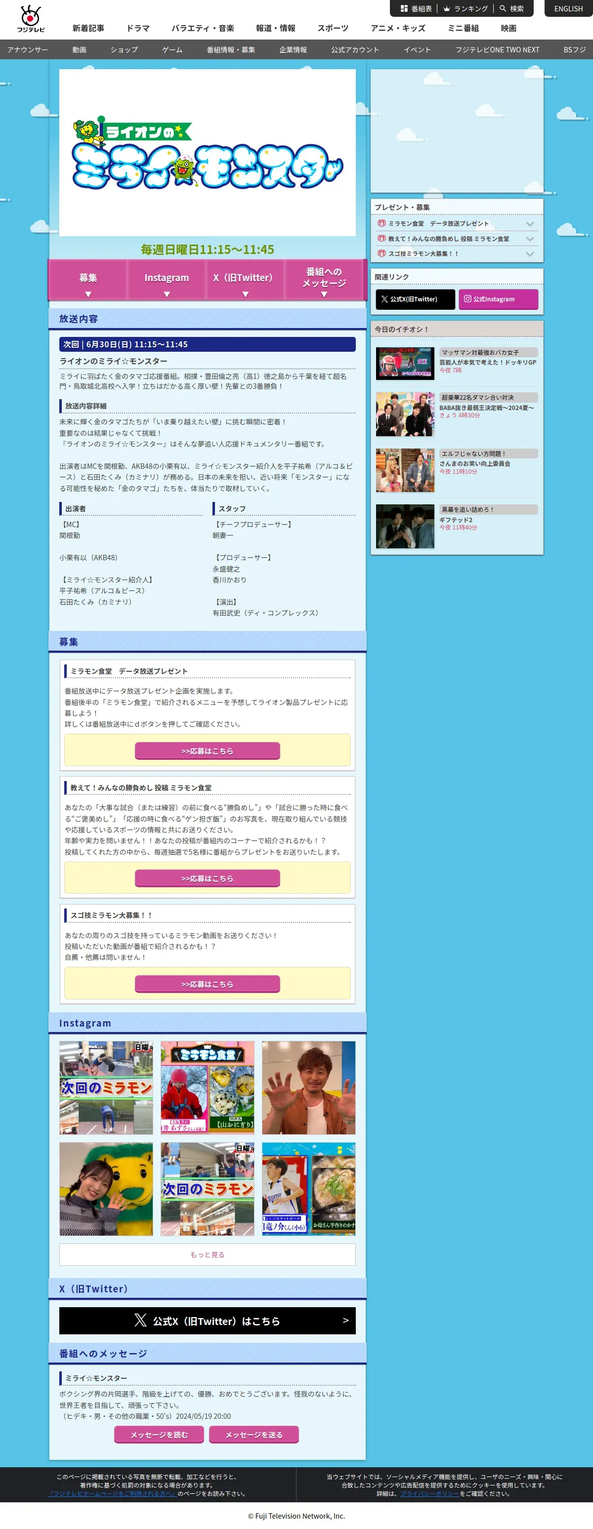Open the 新着記事 menu
Viewport: 593px width, 1529px height.
(x=88, y=28)
